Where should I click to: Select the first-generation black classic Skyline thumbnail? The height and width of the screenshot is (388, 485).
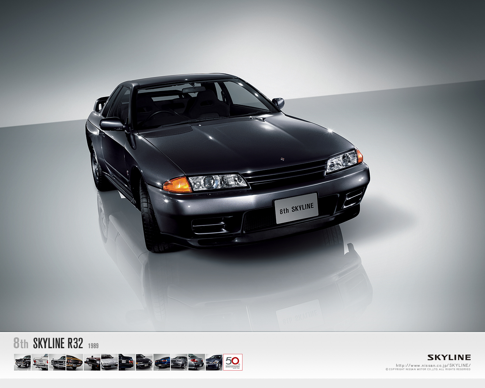pyautogui.click(x=22, y=362)
